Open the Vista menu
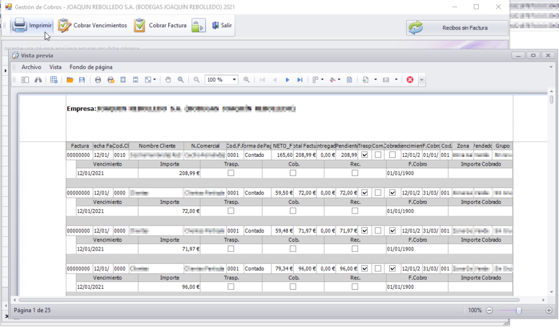 click(x=55, y=67)
